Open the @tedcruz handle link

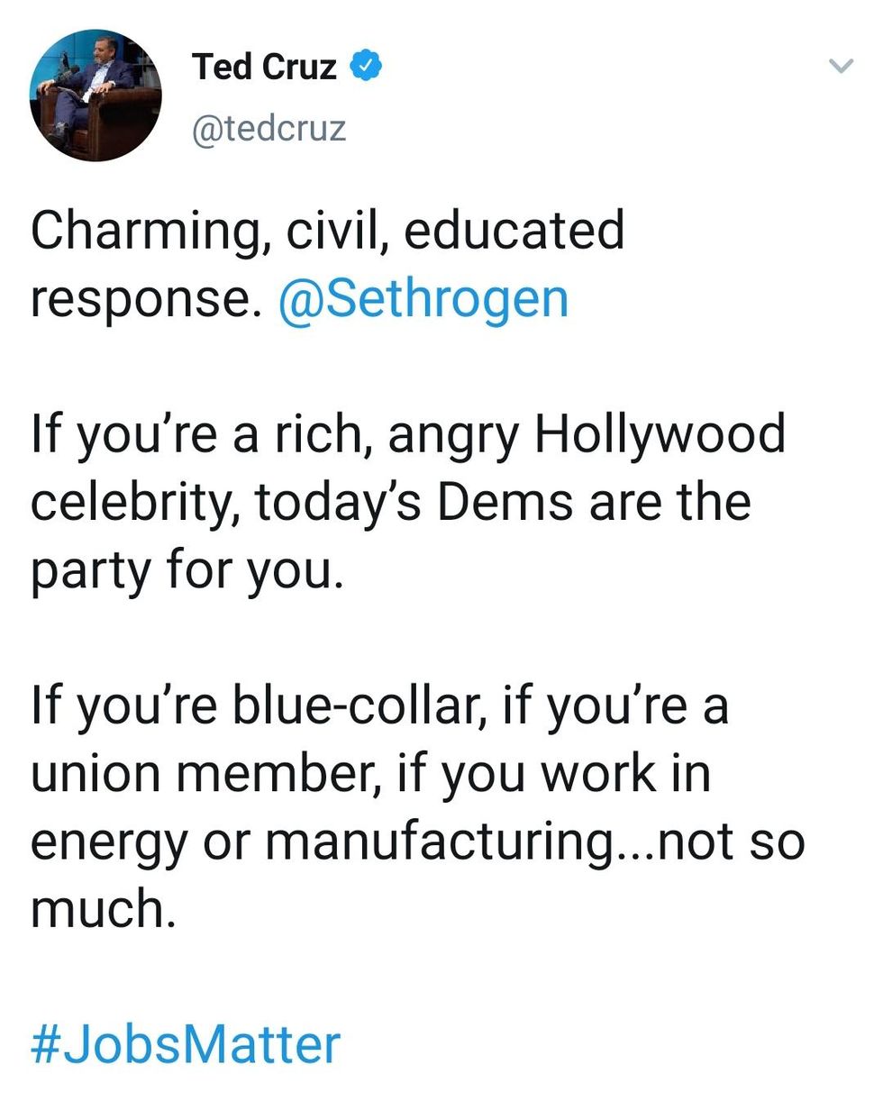[269, 128]
